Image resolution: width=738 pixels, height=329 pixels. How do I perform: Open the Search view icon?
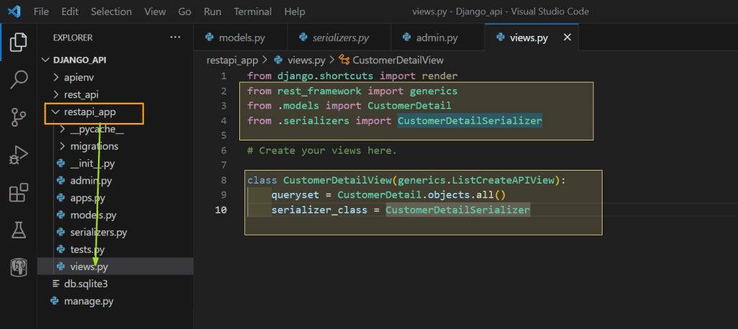[18, 79]
